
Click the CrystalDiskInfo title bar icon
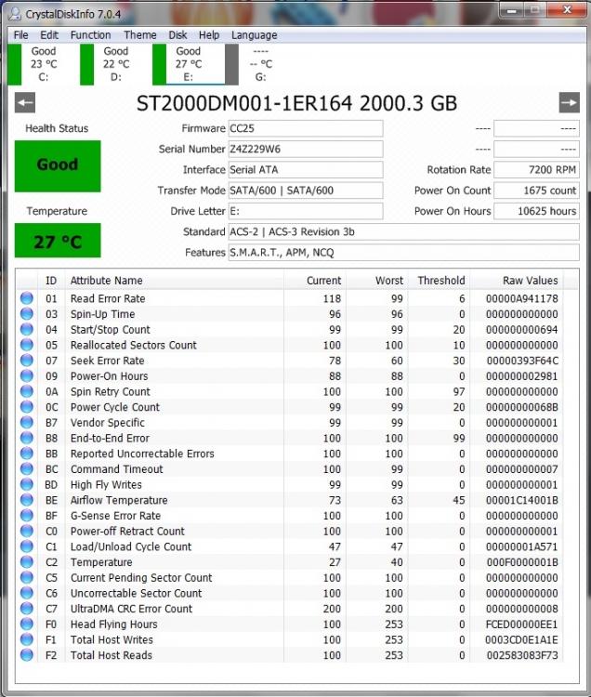click(x=15, y=14)
